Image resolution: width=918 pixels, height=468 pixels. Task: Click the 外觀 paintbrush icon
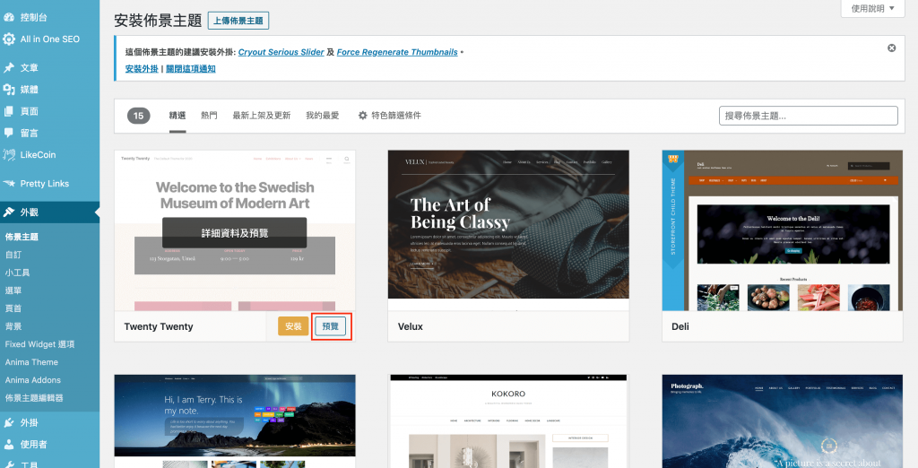9,212
